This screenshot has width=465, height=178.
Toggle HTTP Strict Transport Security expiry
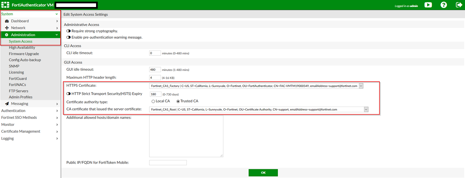click(x=68, y=94)
